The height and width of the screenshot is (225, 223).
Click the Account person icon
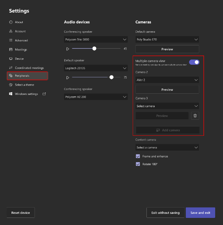pos(11,31)
